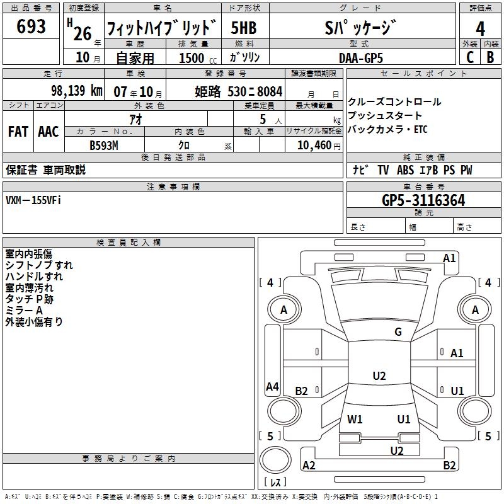Select the inspection date 07年10月
This screenshot has width=504, height=504.
[x=138, y=92]
